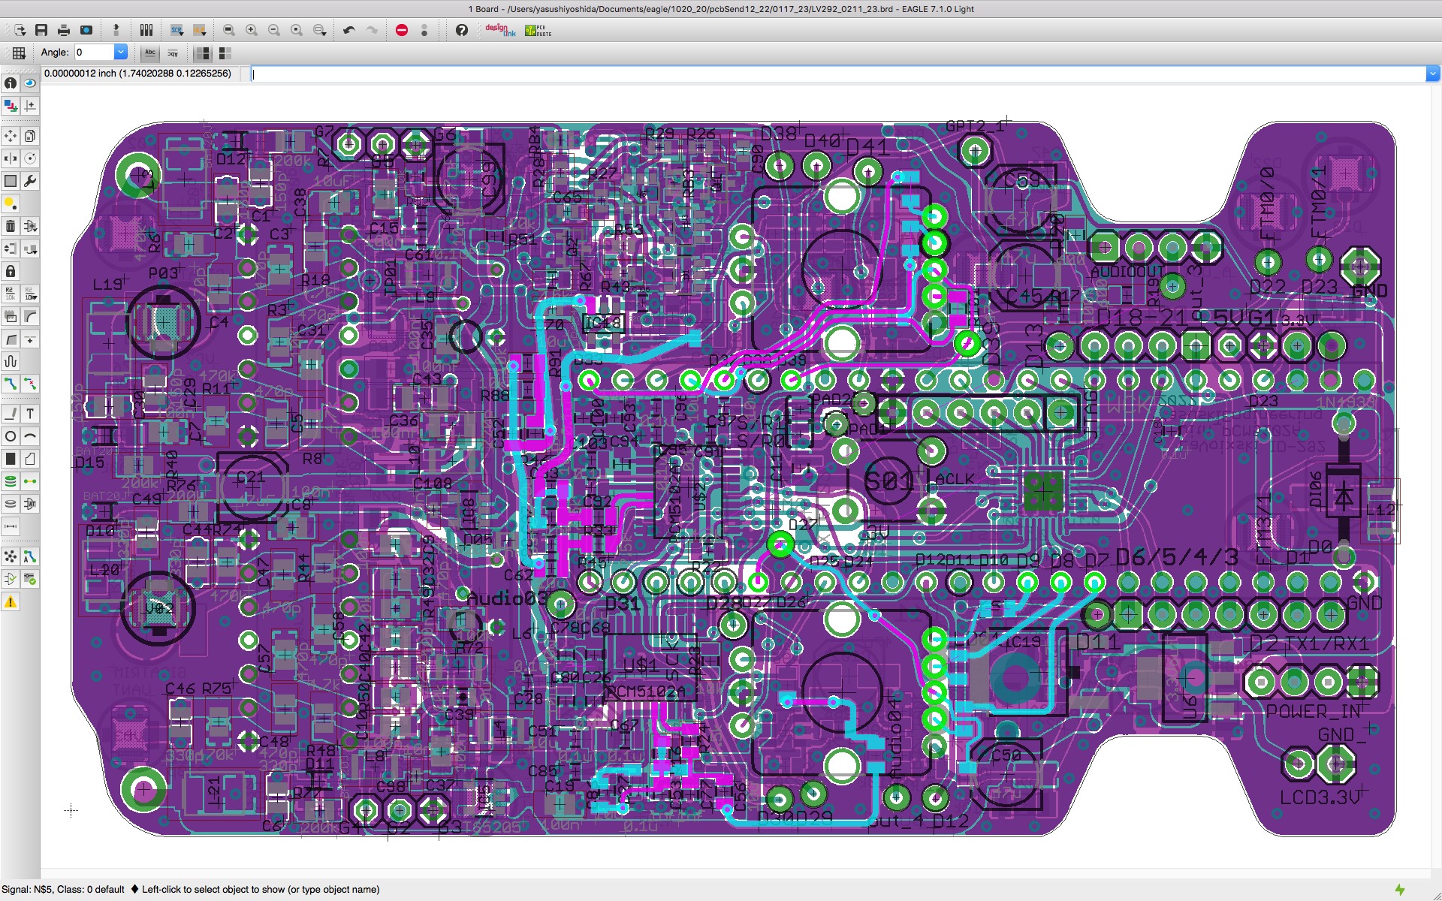The width and height of the screenshot is (1442, 901).
Task: Choose the Lock tool
Action: tap(11, 271)
